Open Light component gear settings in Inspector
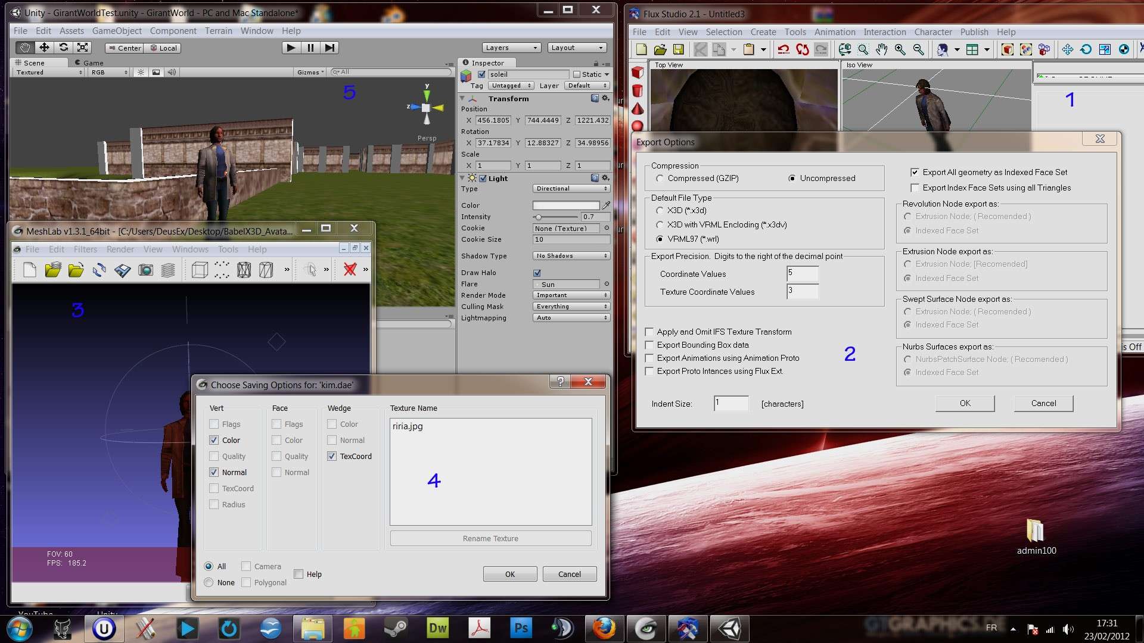1144x643 pixels. (x=605, y=178)
